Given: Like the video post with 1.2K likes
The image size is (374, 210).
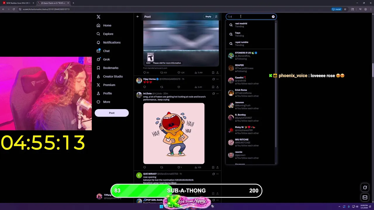Looking at the screenshot, I should point(181,72).
